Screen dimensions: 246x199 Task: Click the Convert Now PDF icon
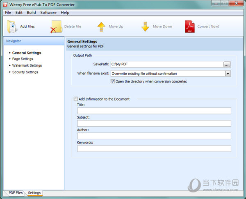point(190,27)
